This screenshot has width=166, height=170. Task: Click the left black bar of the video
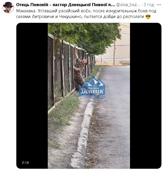pyautogui.click(x=32, y=96)
